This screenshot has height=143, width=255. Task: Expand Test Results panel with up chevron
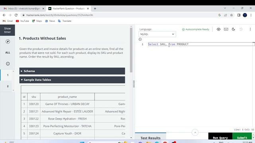click(x=195, y=132)
